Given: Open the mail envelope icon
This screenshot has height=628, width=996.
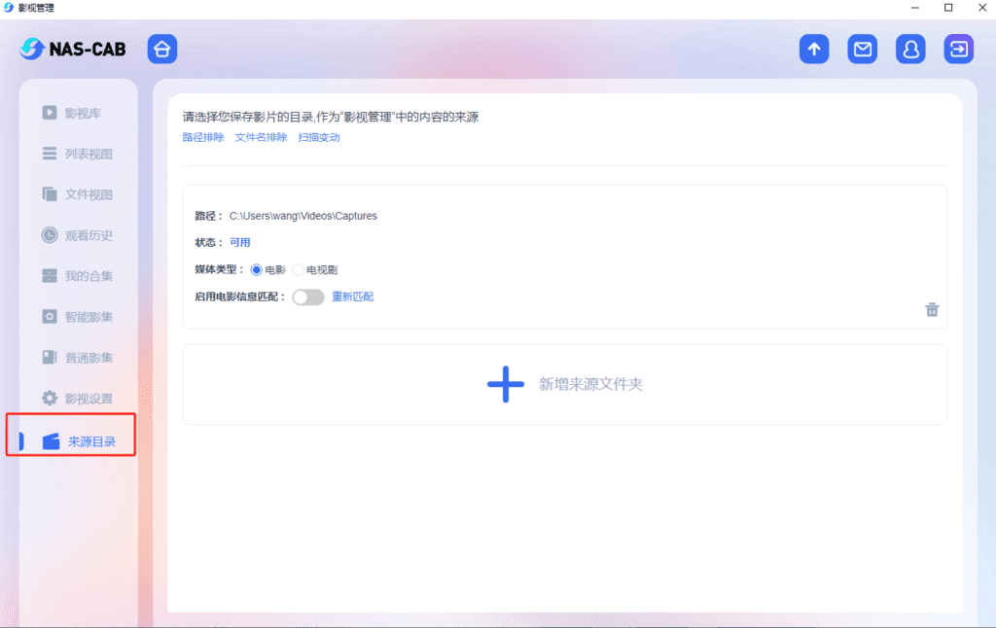Looking at the screenshot, I should click(862, 50).
